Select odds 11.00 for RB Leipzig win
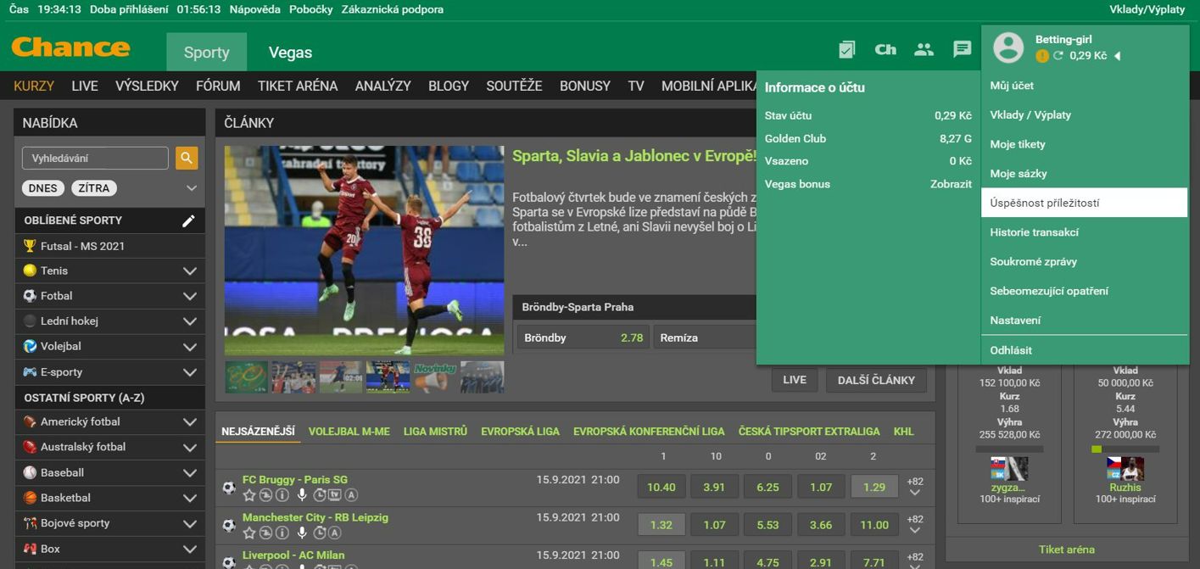Screen dimensions: 1200x569 874,525
